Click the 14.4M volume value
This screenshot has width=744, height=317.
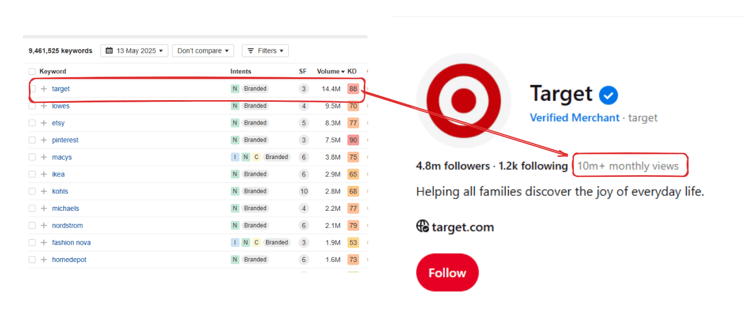[331, 89]
